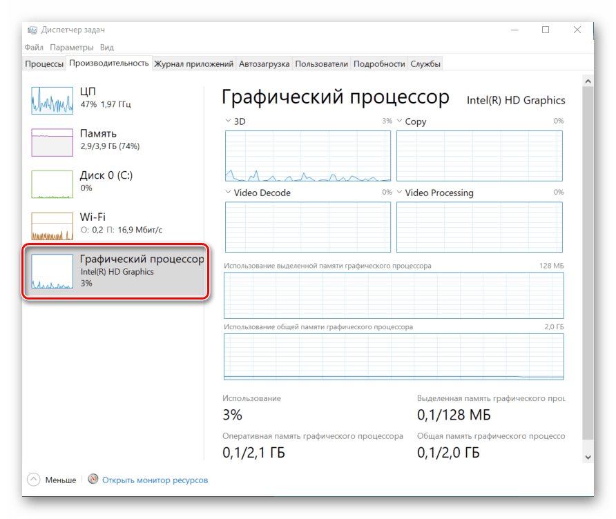Click the Меньше details button
This screenshot has width=616, height=519.
coord(52,480)
